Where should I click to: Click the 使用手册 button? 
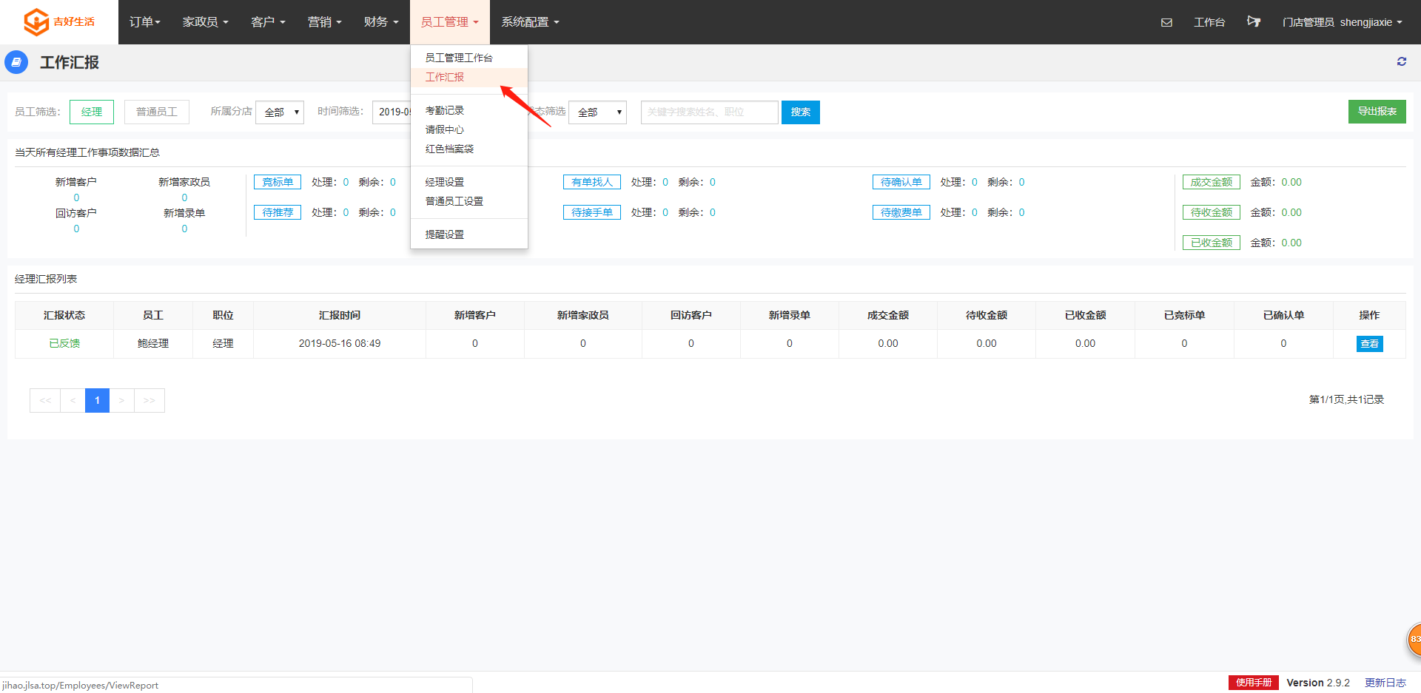tap(1254, 683)
